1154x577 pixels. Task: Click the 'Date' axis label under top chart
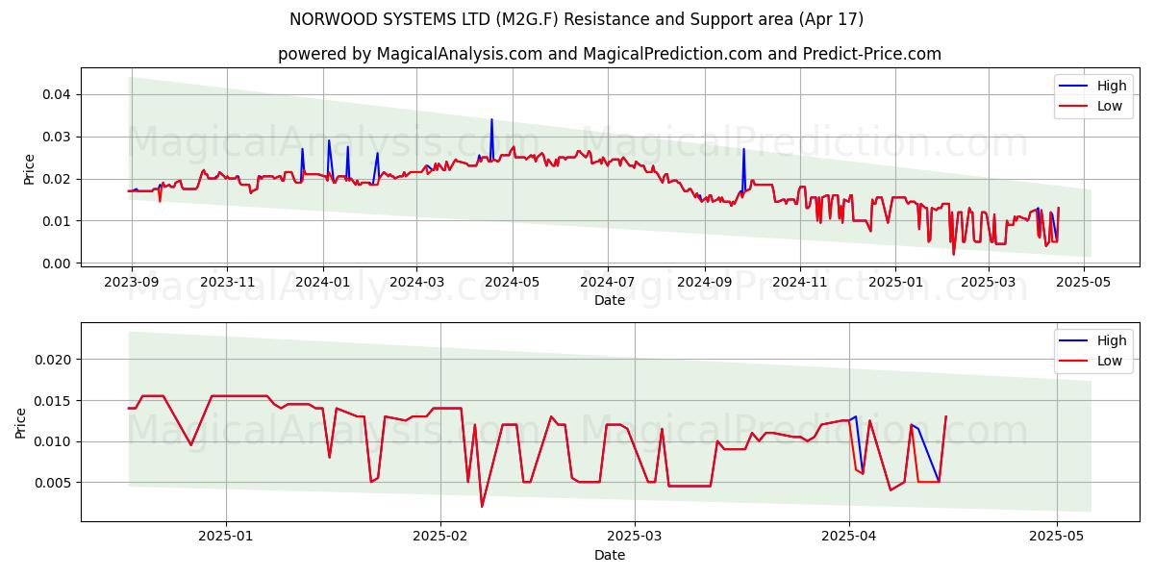click(x=610, y=300)
